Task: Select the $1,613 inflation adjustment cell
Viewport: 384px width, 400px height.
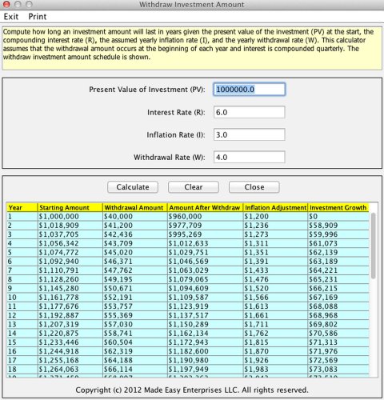Action: tap(275, 306)
